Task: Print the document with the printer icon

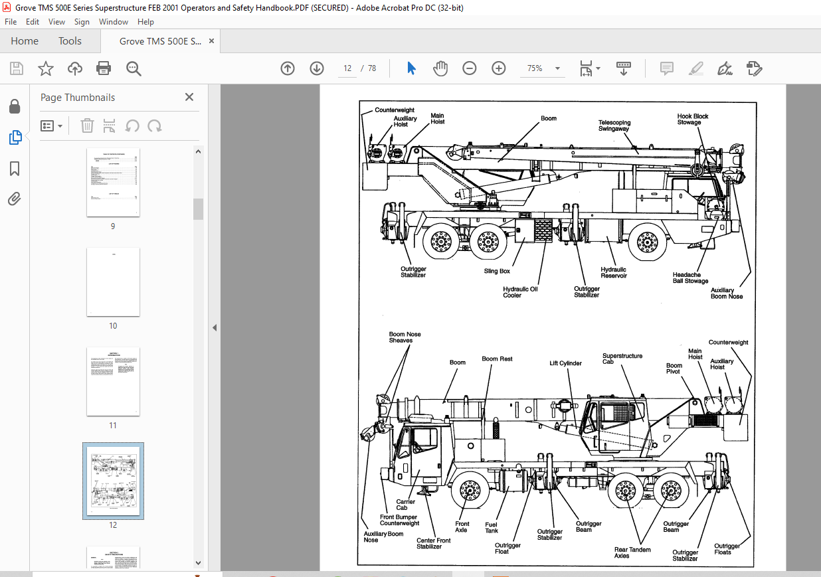Action: 104,68
